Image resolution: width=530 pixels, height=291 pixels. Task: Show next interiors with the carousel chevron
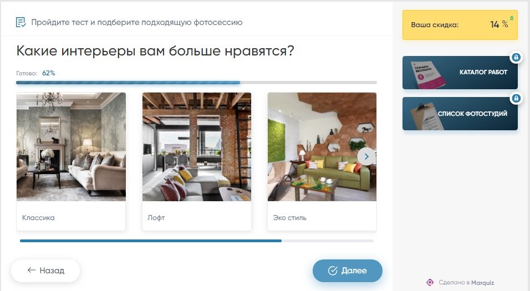point(366,156)
